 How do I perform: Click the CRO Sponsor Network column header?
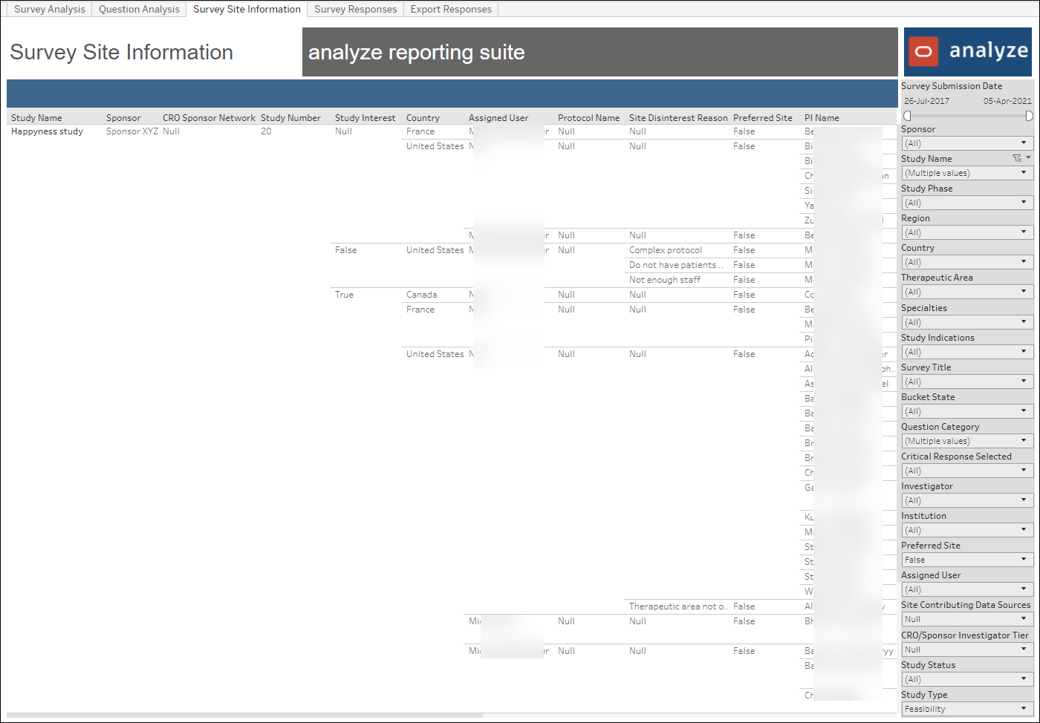tap(209, 118)
